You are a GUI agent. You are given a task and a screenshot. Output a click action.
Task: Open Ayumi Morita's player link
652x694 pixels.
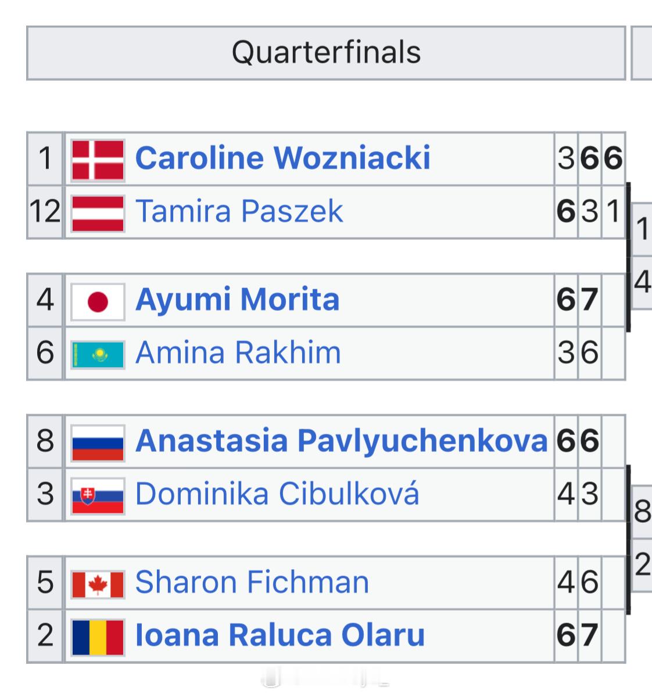[x=238, y=300]
